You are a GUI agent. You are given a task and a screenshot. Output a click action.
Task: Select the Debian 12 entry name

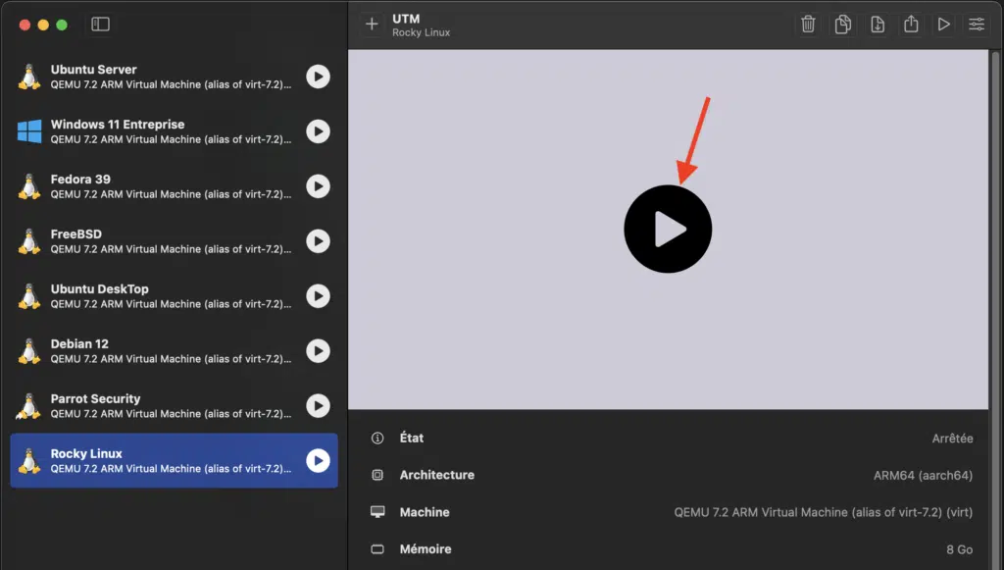coord(79,344)
